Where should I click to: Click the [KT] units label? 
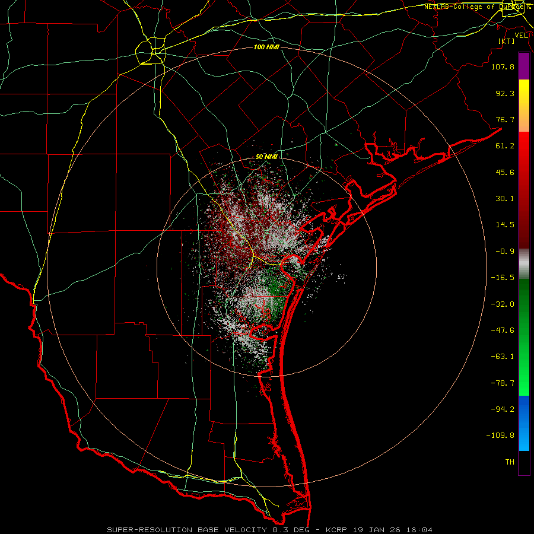click(507, 41)
